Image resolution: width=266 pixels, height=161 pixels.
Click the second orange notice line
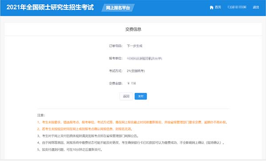tap(85, 129)
